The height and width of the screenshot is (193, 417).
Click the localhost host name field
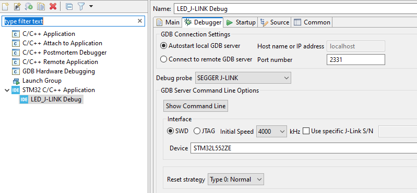click(356, 46)
